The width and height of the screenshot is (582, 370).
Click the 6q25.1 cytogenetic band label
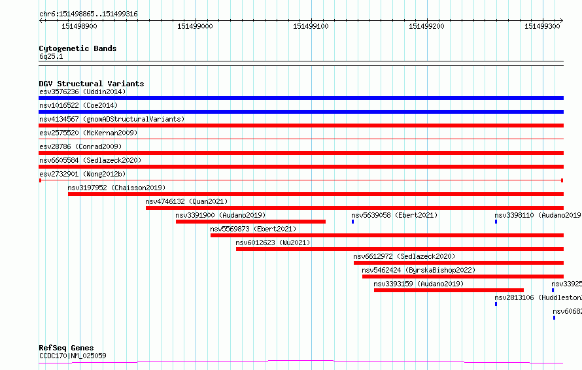pos(51,56)
